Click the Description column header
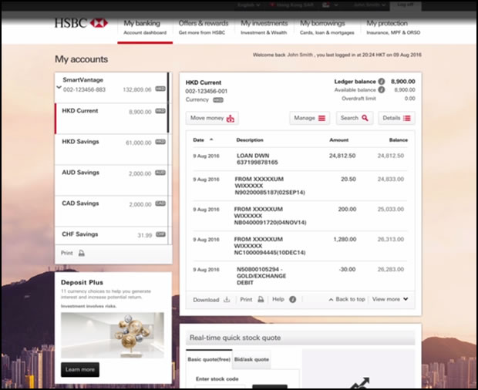The image size is (478, 390). 250,140
